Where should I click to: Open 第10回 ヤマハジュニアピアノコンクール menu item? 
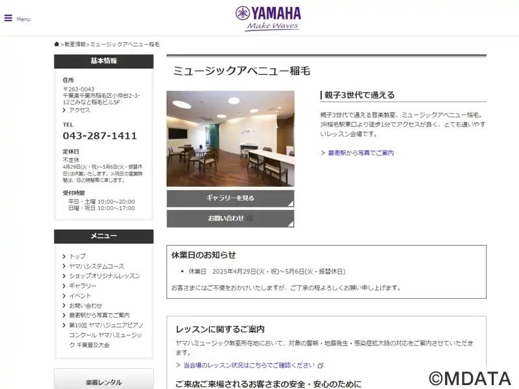click(106, 335)
